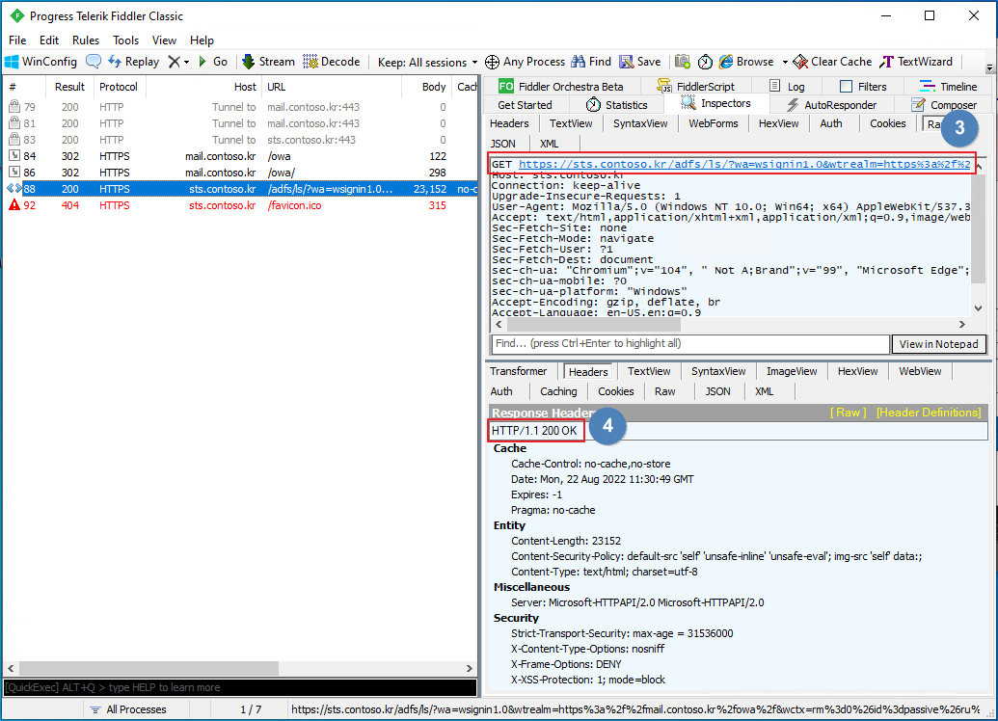Screen dimensions: 998x721
Task: Open WinConfig from the toolbar
Action: 41,62
